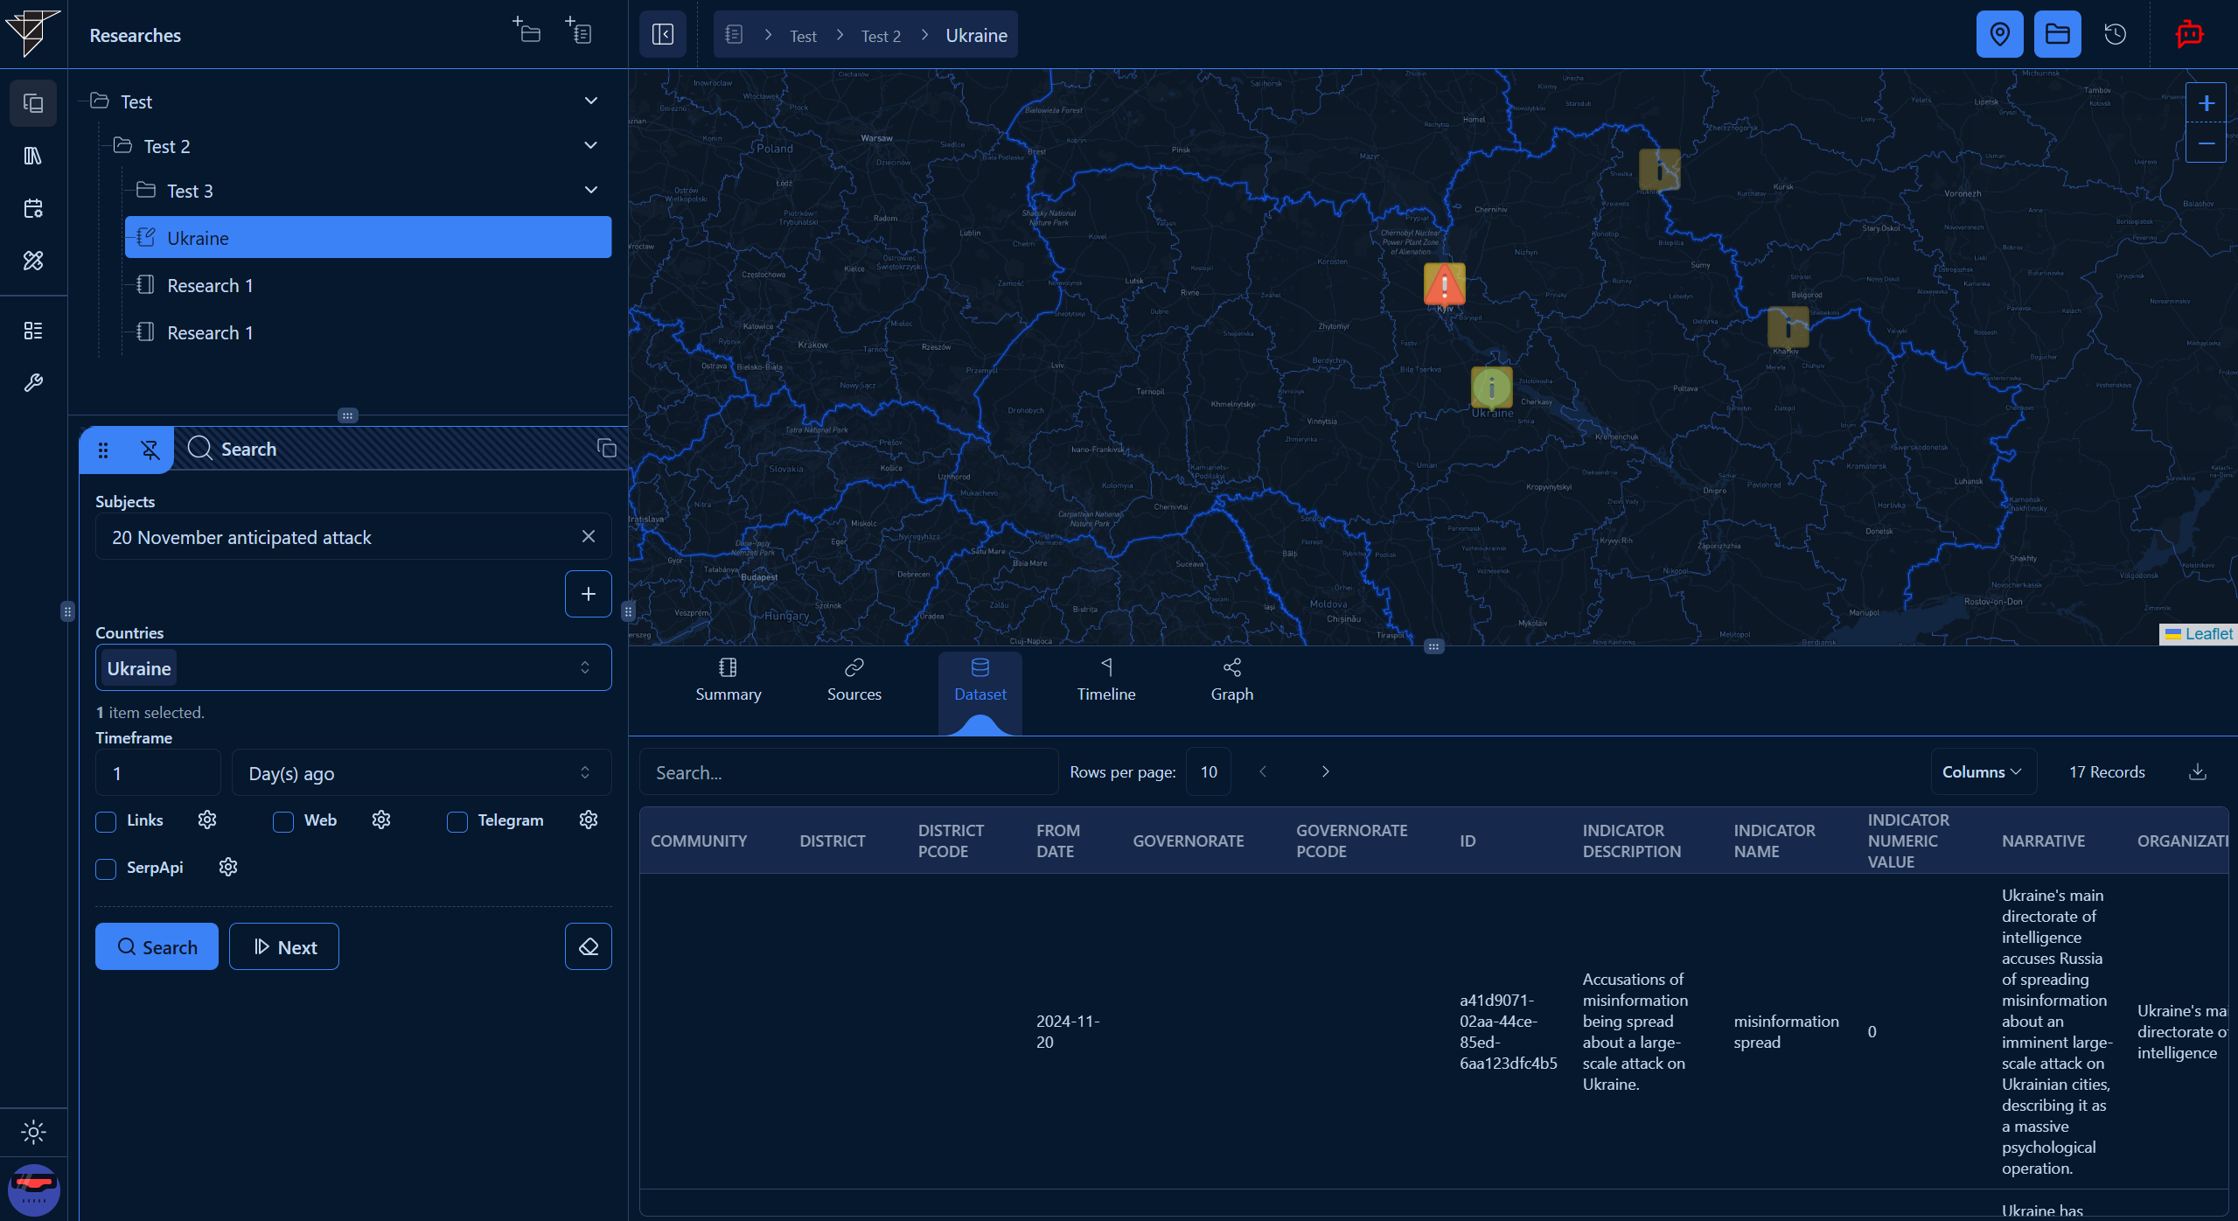Image resolution: width=2238 pixels, height=1221 pixels.
Task: Open the calendar settings icon in sidebar
Action: [x=33, y=208]
